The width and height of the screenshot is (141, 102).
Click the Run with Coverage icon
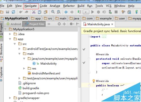click(x=104, y=12)
